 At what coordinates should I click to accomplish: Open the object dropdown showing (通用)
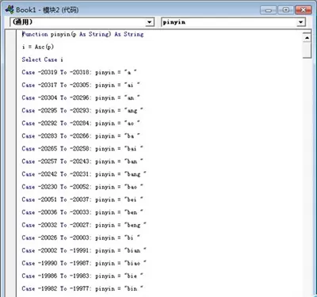[x=150, y=22]
